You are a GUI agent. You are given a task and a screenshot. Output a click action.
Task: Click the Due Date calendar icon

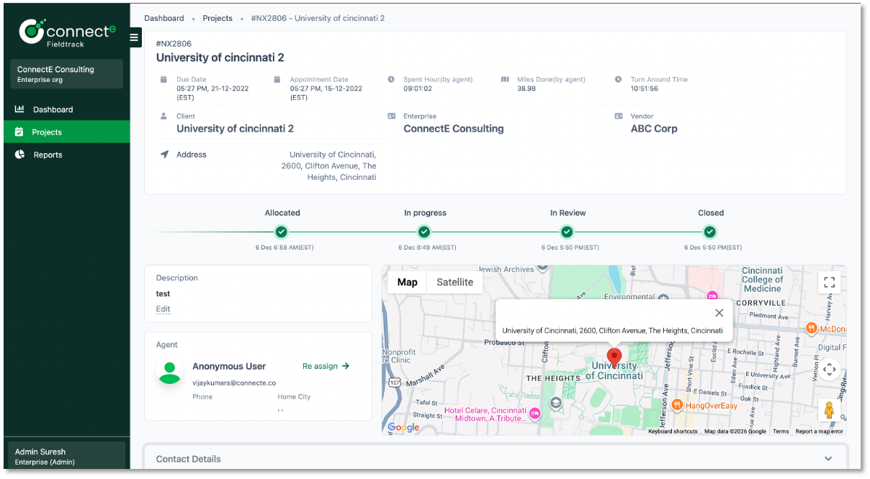pos(163,79)
